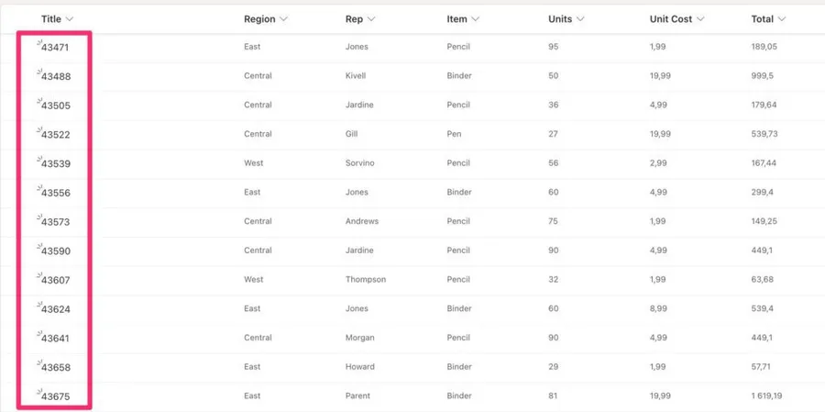This screenshot has width=825, height=412.
Task: Open the Units column dropdown chevron
Action: tap(580, 19)
